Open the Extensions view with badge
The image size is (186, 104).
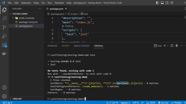5,45
